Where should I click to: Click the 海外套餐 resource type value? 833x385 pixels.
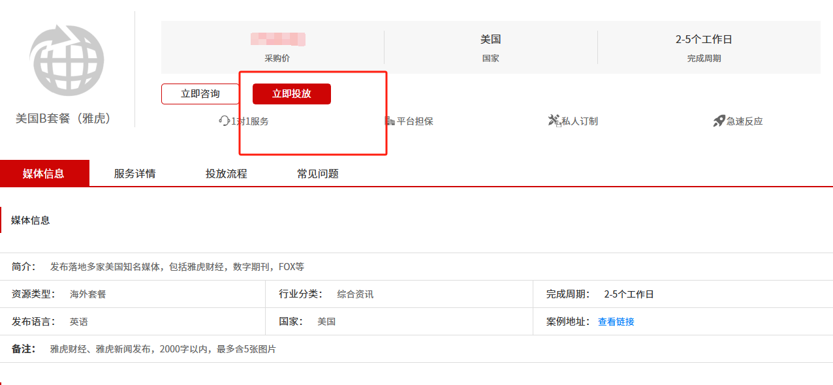[x=87, y=294]
